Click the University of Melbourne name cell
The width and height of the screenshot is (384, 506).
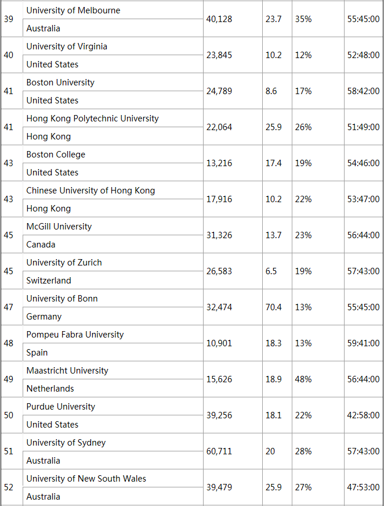73,10
